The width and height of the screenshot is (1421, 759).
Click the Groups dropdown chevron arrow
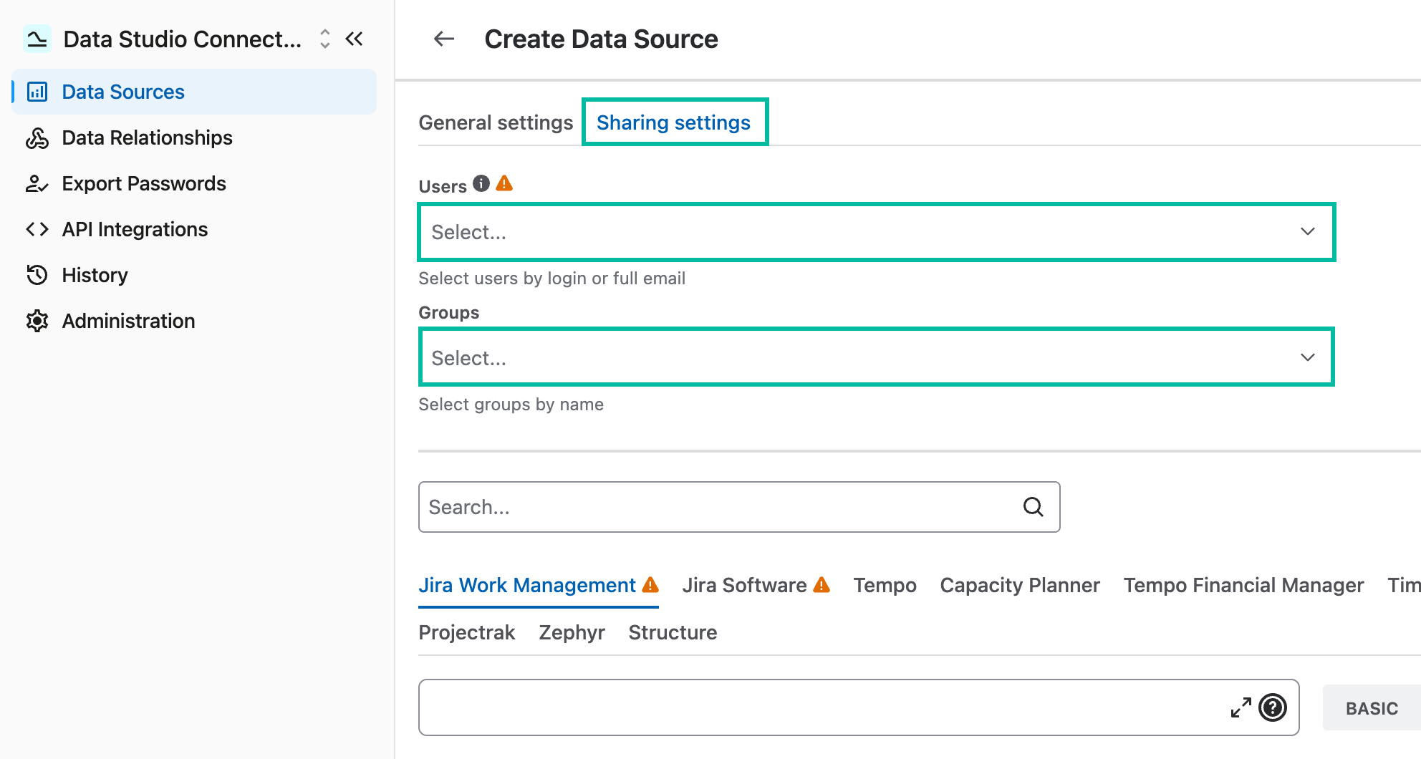click(1308, 357)
